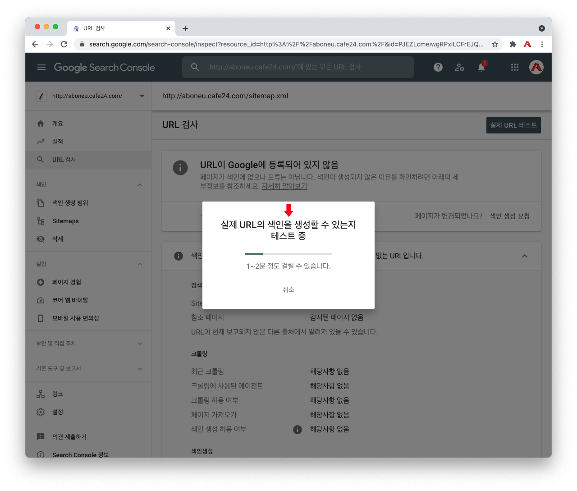Collapse the coverage card chevron

[525, 256]
